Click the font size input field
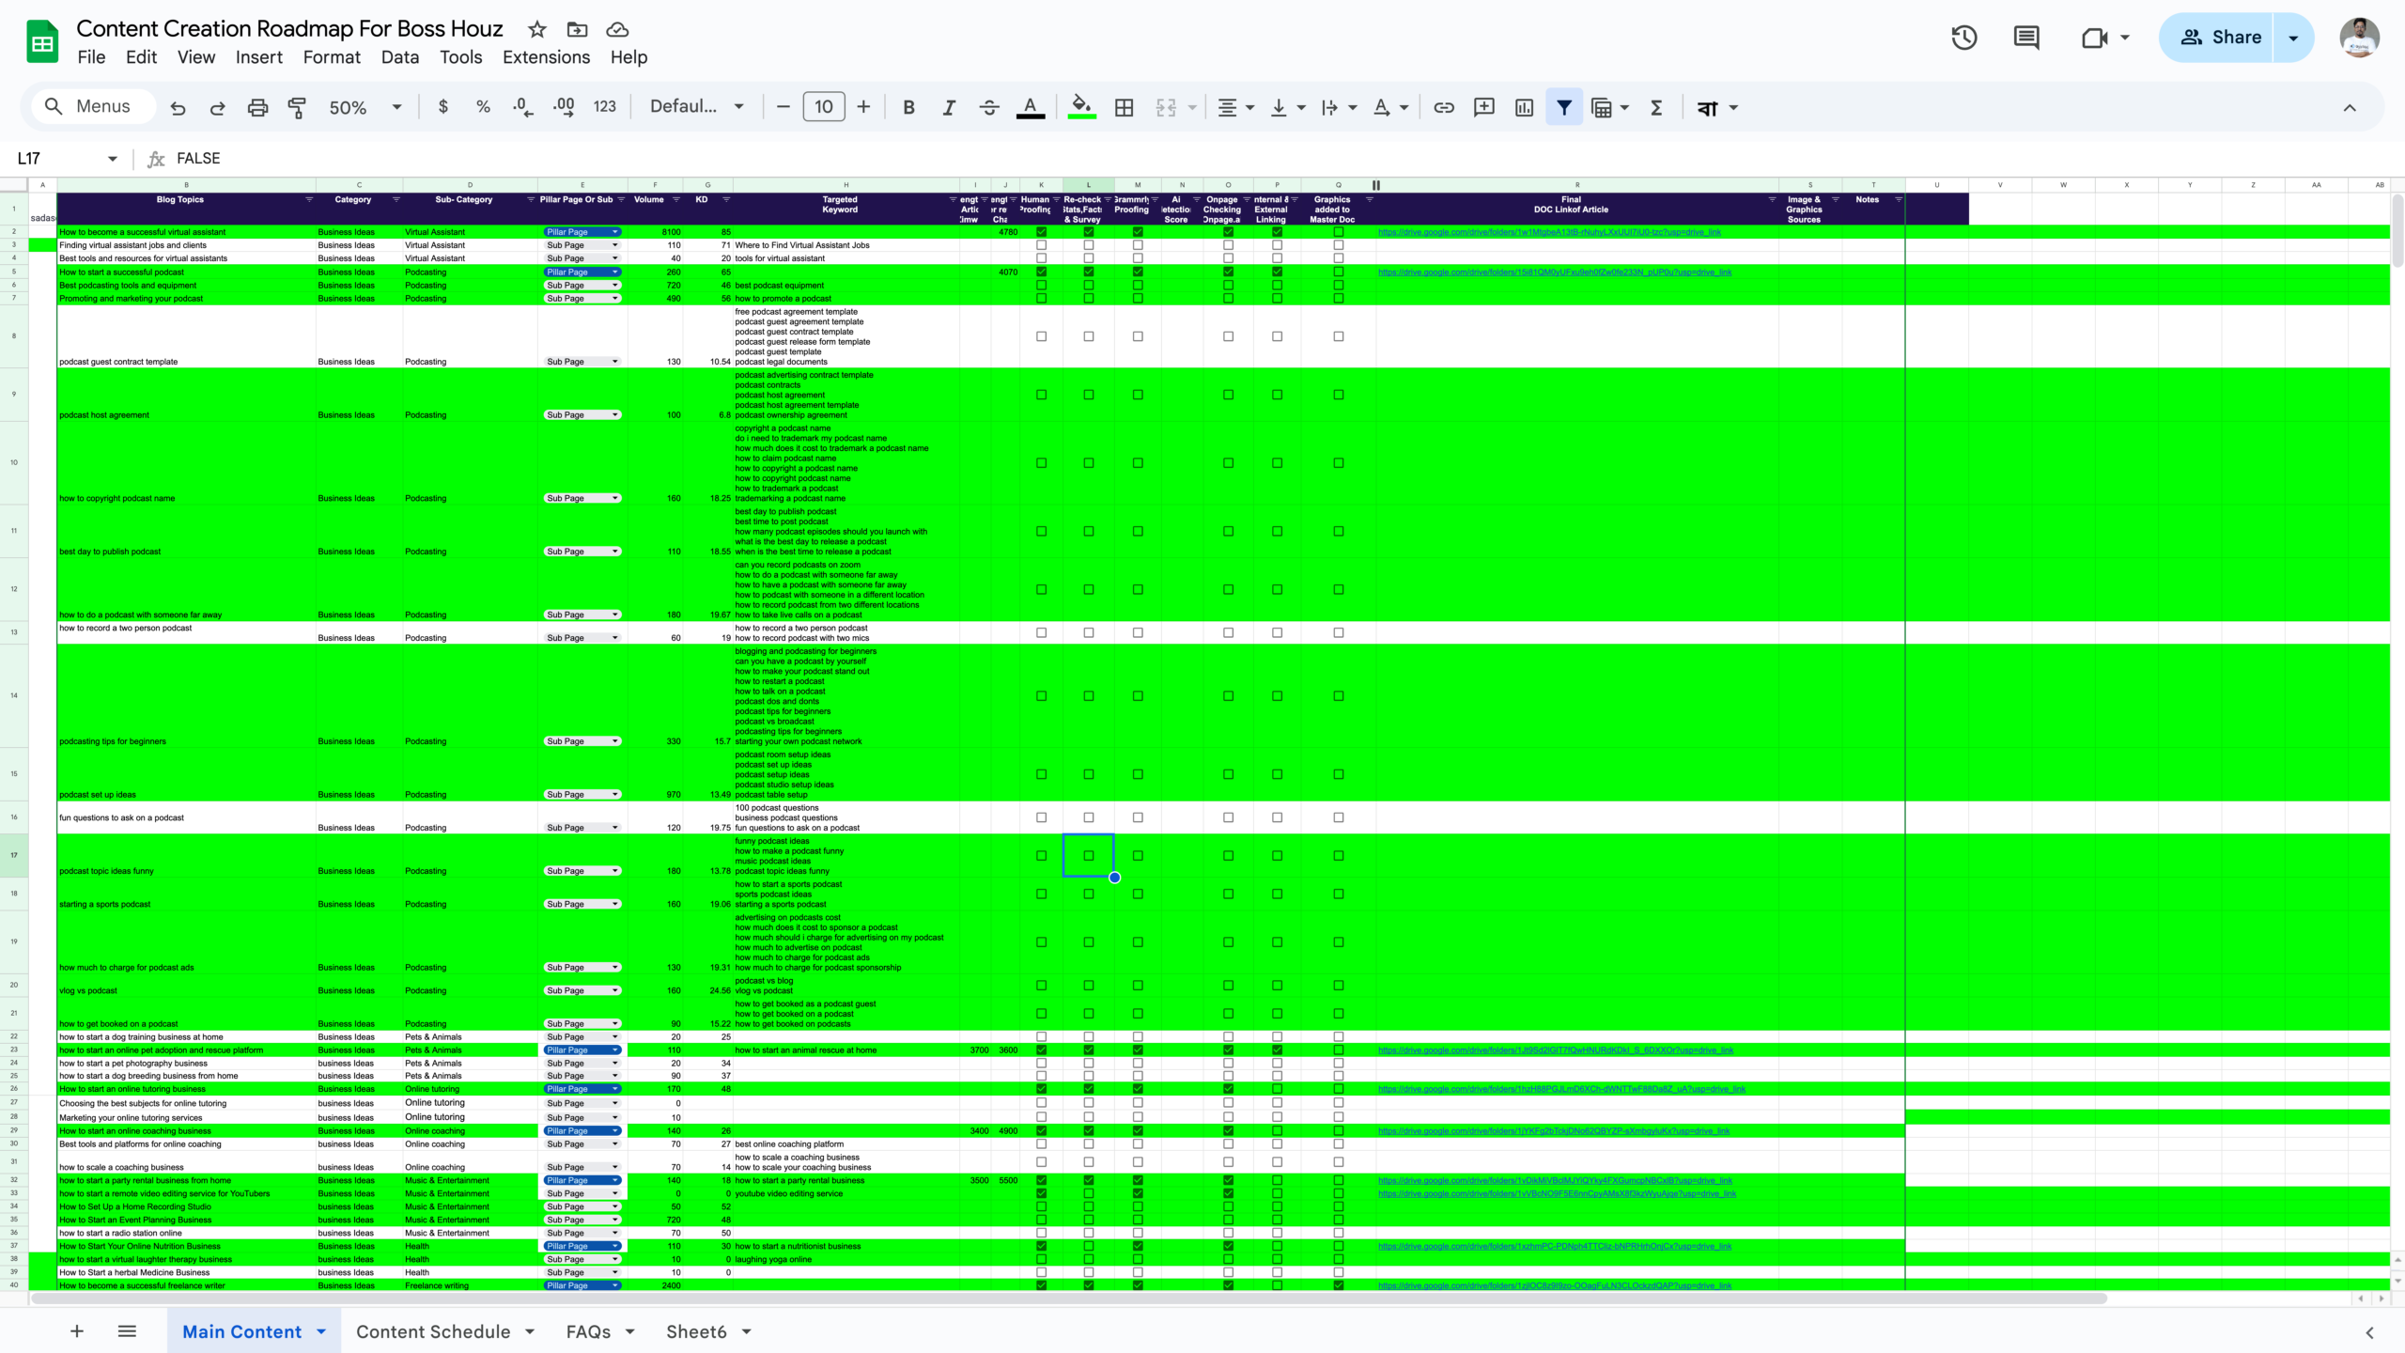Viewport: 2405px width, 1353px height. 823,107
